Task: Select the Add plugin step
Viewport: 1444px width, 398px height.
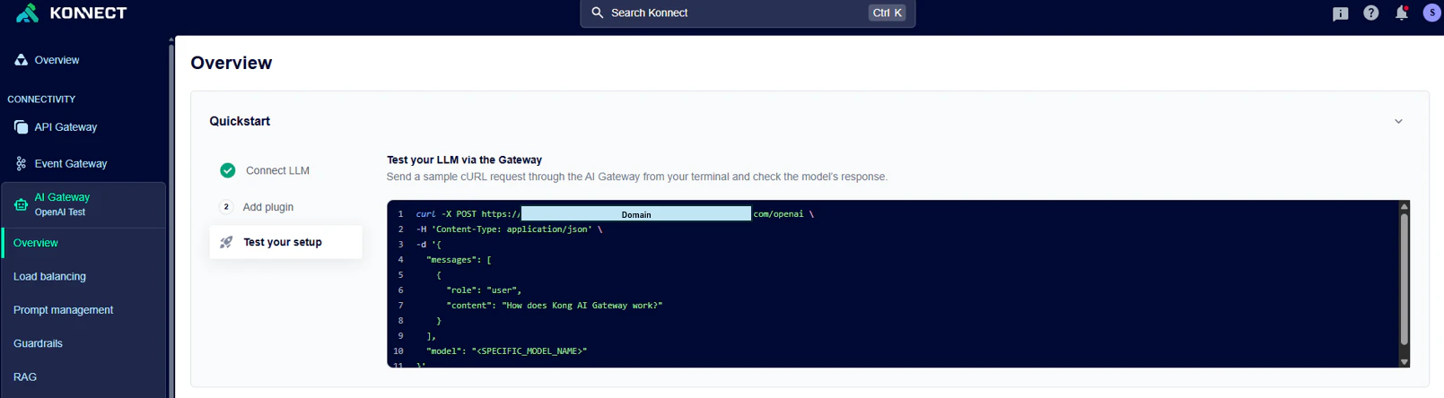Action: pos(268,207)
